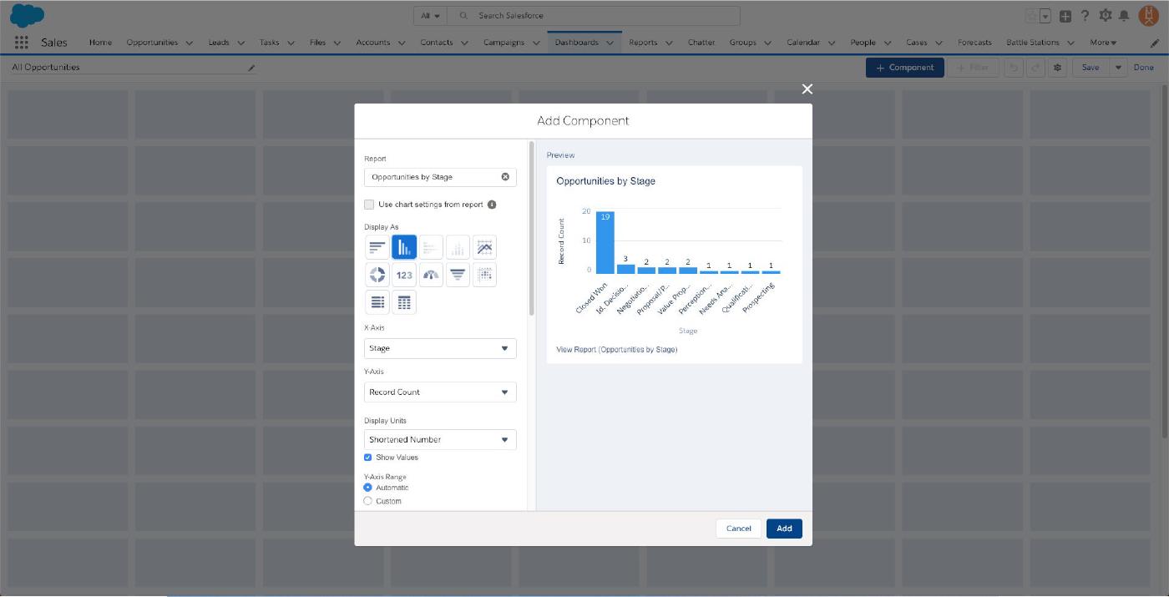Pick the metric (123) display icon

coord(404,275)
